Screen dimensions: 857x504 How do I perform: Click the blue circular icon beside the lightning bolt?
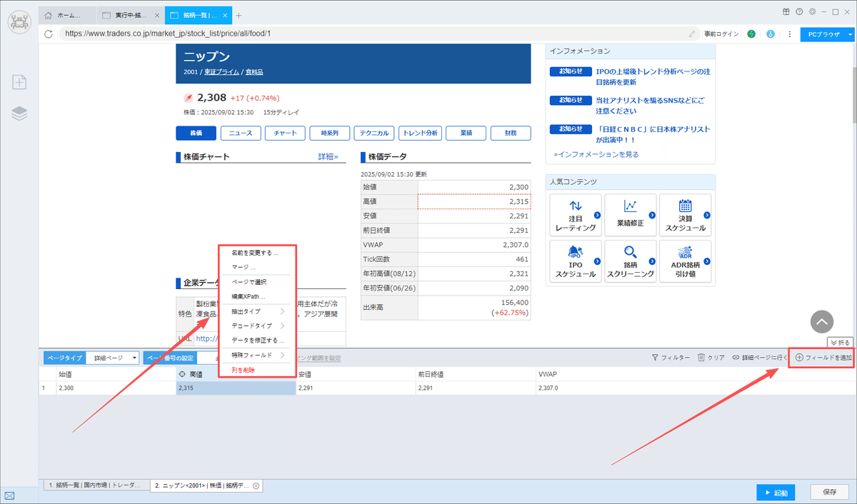[771, 34]
